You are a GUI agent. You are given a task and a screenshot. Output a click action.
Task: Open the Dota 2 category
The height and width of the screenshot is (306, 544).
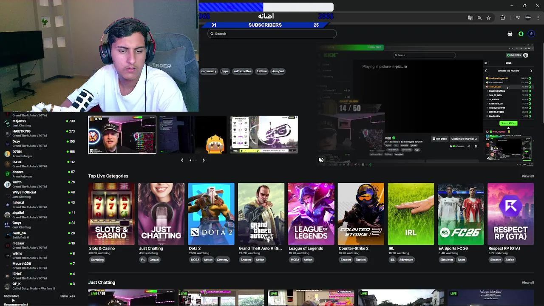(x=211, y=214)
